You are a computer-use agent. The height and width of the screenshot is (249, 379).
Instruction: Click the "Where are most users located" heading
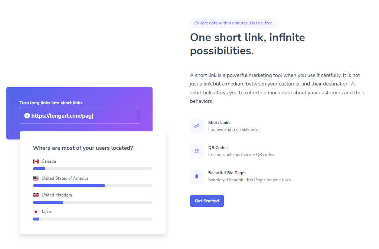[83, 148]
